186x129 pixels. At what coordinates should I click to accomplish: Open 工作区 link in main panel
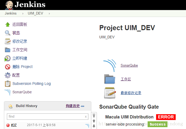[126, 79]
